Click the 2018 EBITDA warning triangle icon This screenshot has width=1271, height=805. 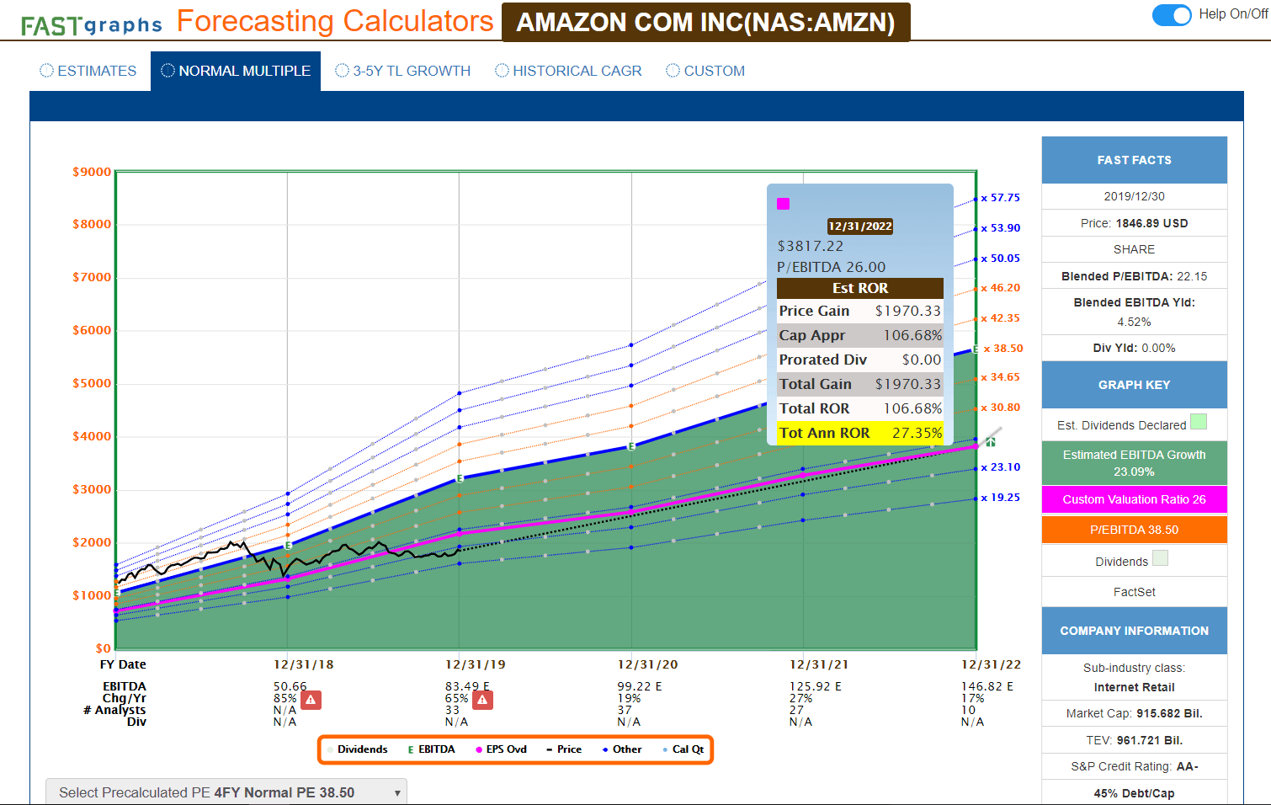click(311, 700)
